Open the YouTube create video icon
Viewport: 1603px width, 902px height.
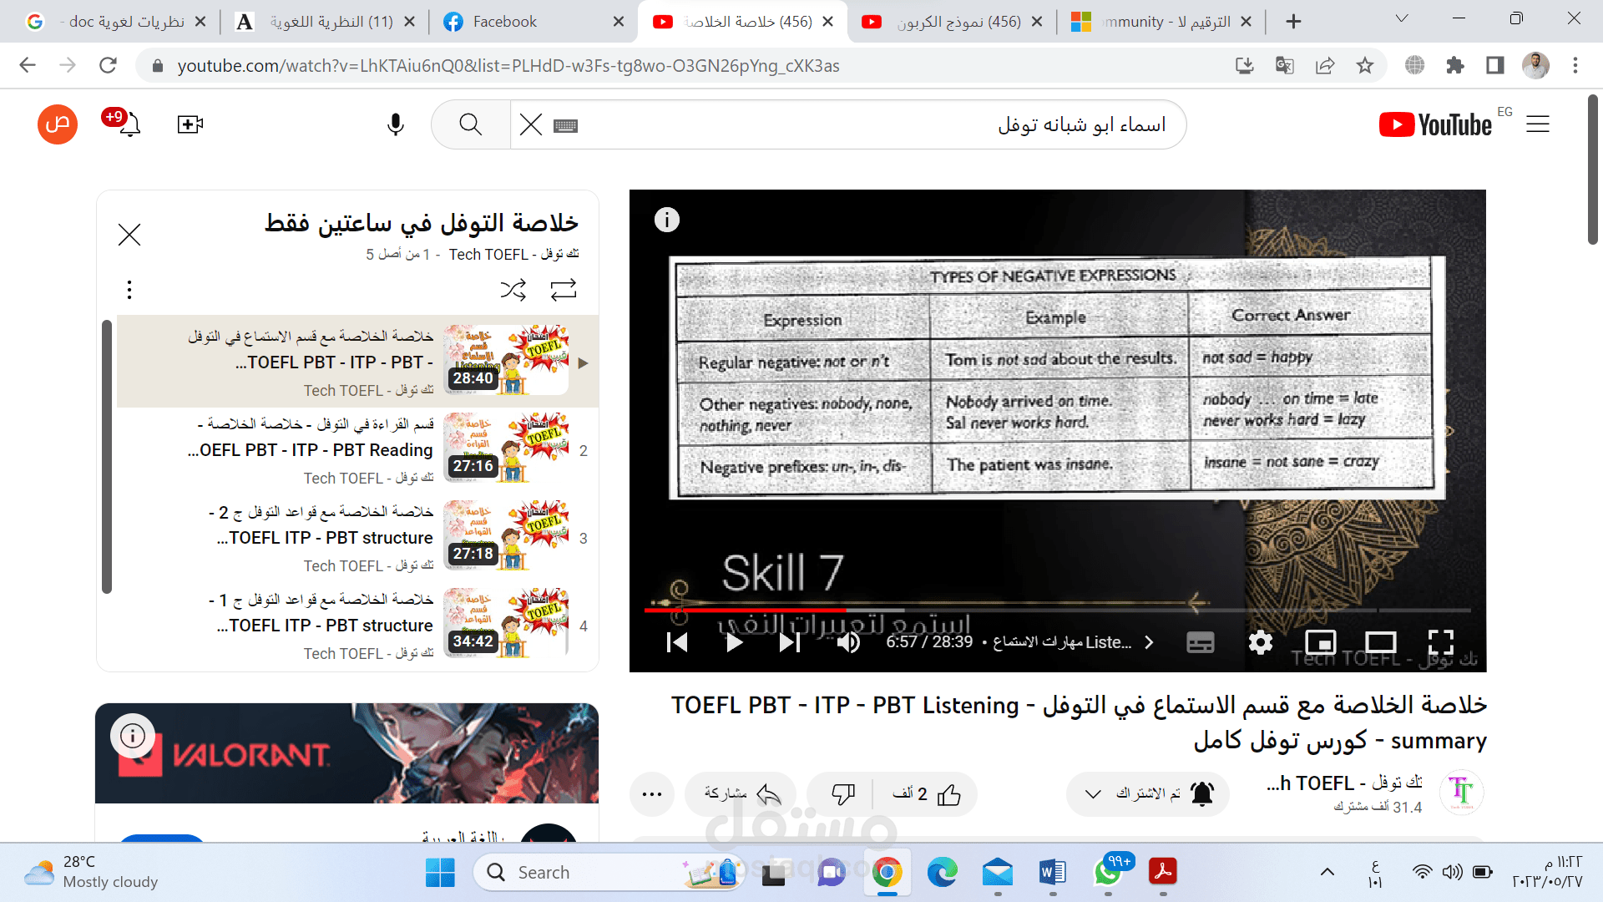click(x=190, y=125)
